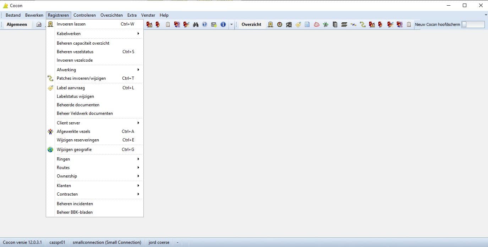
Task: Open the Venster menu
Action: click(x=148, y=15)
